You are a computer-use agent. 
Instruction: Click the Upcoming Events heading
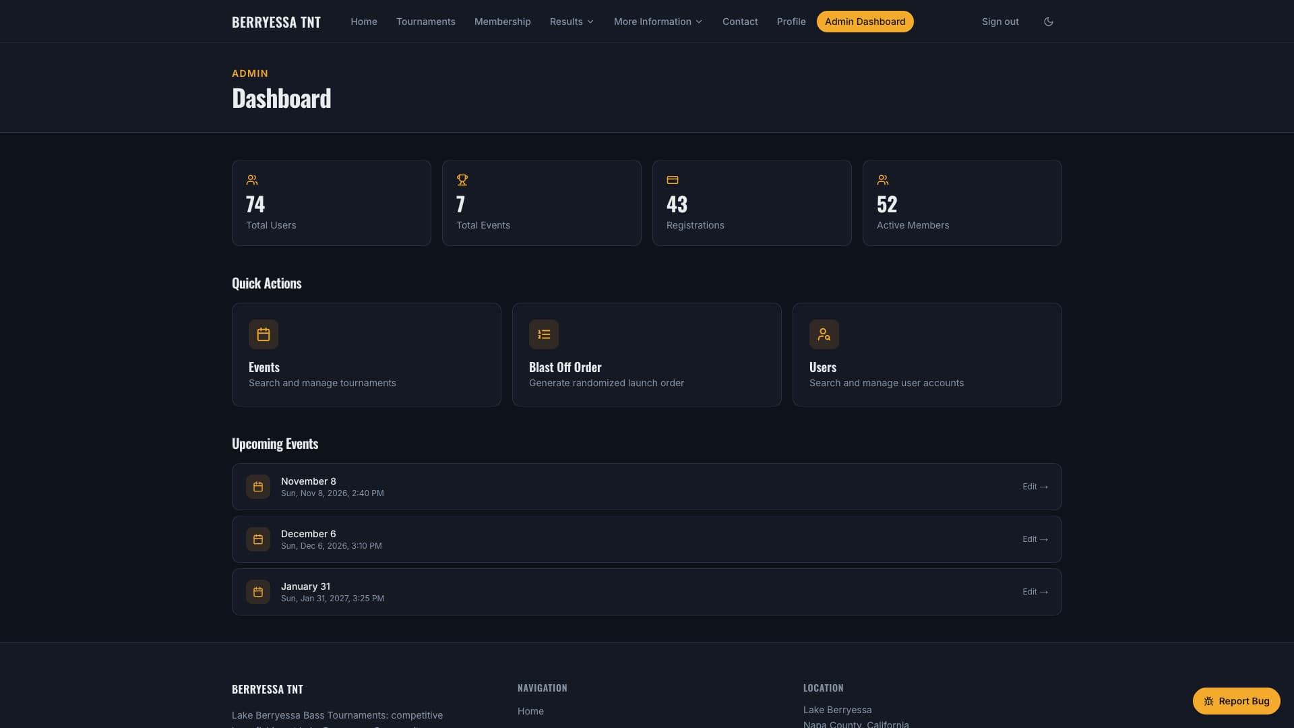(x=275, y=444)
